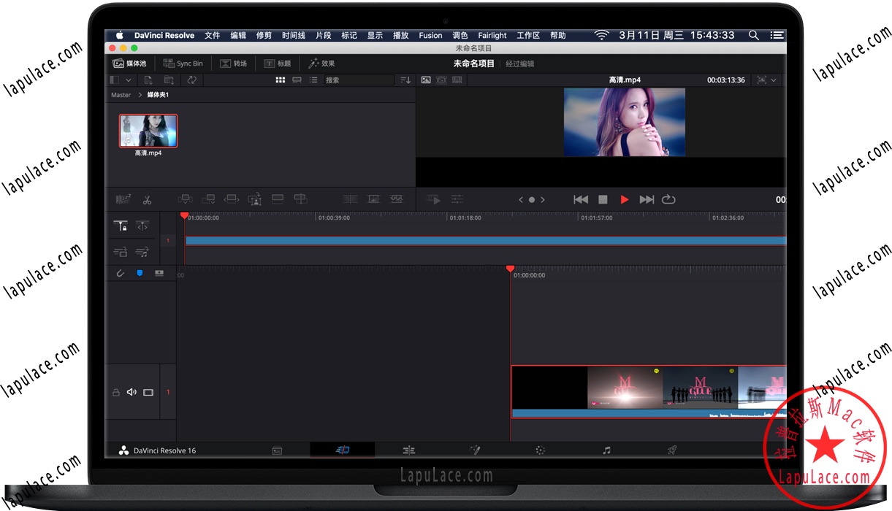Click the fast review icon
The height and width of the screenshot is (511, 892).
coord(434,199)
